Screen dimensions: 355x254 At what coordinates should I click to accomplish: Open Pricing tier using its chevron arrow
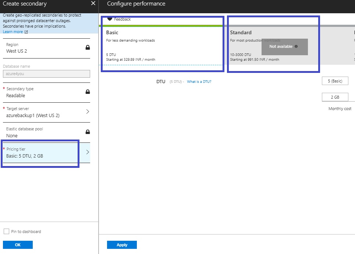click(88, 152)
